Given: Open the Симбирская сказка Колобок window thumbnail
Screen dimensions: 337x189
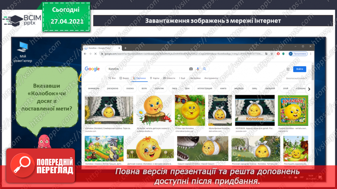Looking at the screenshot, I should coord(109,110).
